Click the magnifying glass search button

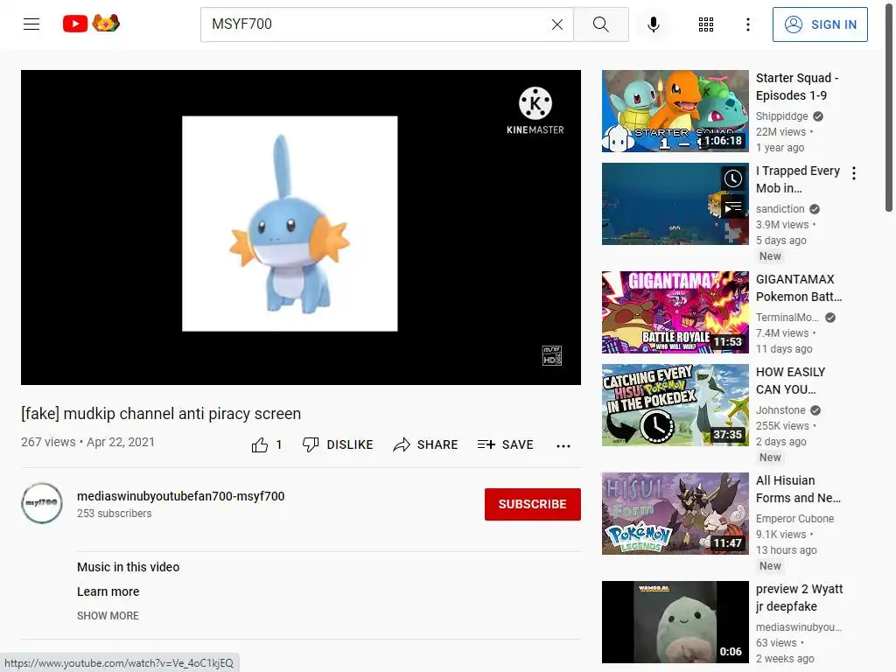pyautogui.click(x=600, y=24)
